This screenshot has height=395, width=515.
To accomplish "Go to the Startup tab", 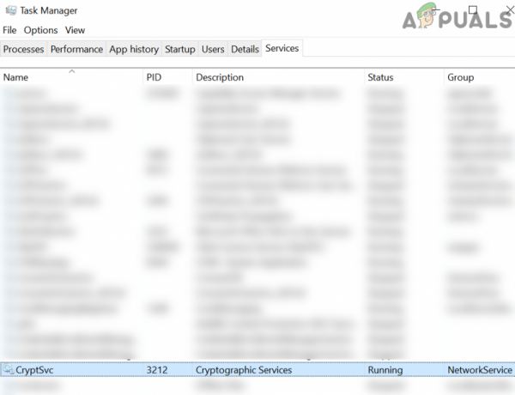I will (x=180, y=49).
